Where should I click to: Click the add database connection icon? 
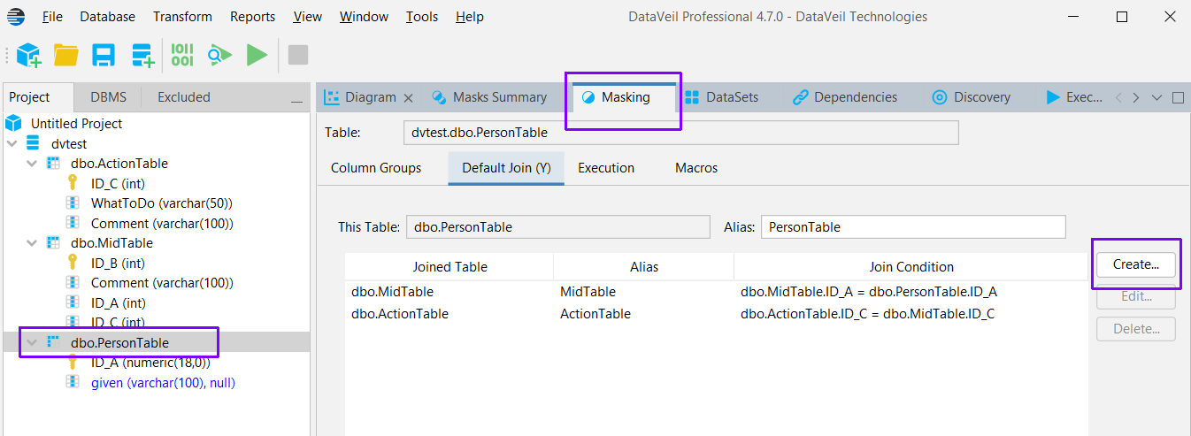[142, 56]
